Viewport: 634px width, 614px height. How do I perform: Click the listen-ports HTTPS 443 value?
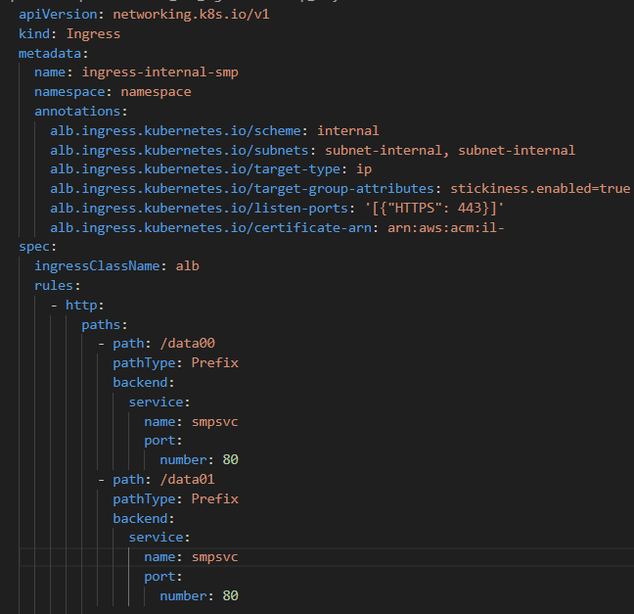[x=434, y=208]
